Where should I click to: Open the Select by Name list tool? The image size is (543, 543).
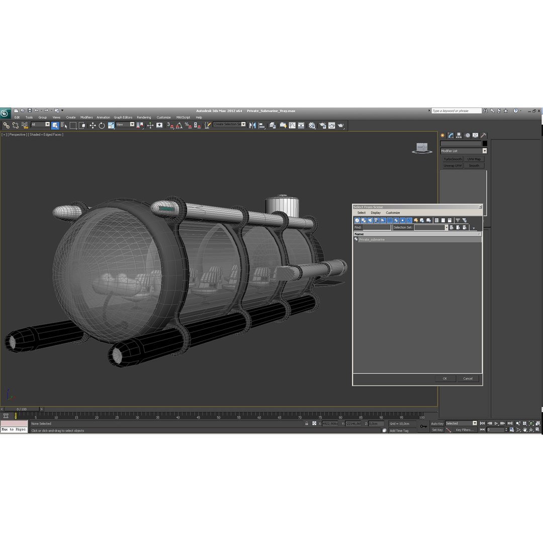[64, 125]
